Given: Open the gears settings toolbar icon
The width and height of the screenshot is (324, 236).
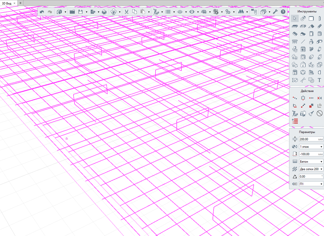Looking at the screenshot, I should pyautogui.click(x=228, y=12).
